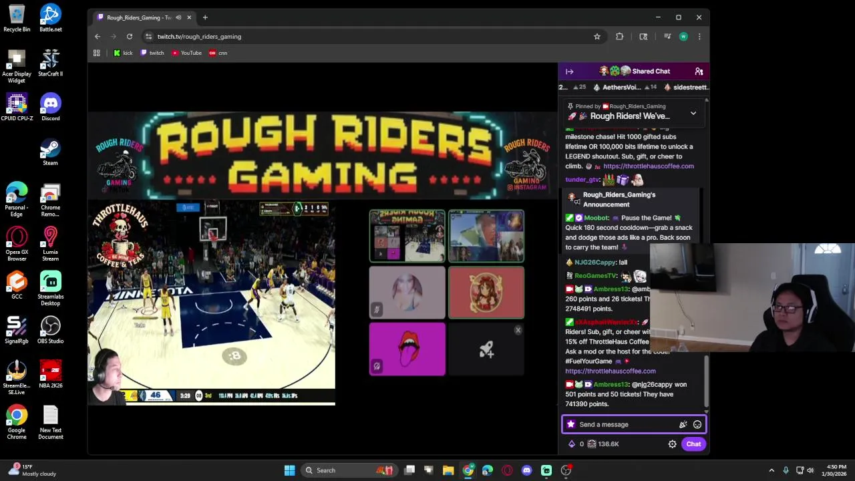This screenshot has height=481, width=855.
Task: Open the Battle.net desktop icon
Action: [51, 17]
